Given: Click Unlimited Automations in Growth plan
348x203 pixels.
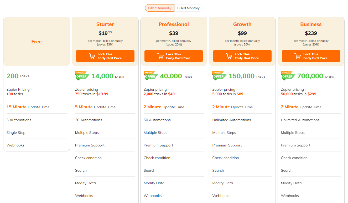Looking at the screenshot, I should [x=232, y=120].
